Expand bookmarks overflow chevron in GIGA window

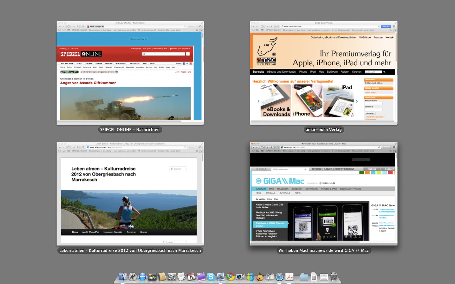coord(391,151)
